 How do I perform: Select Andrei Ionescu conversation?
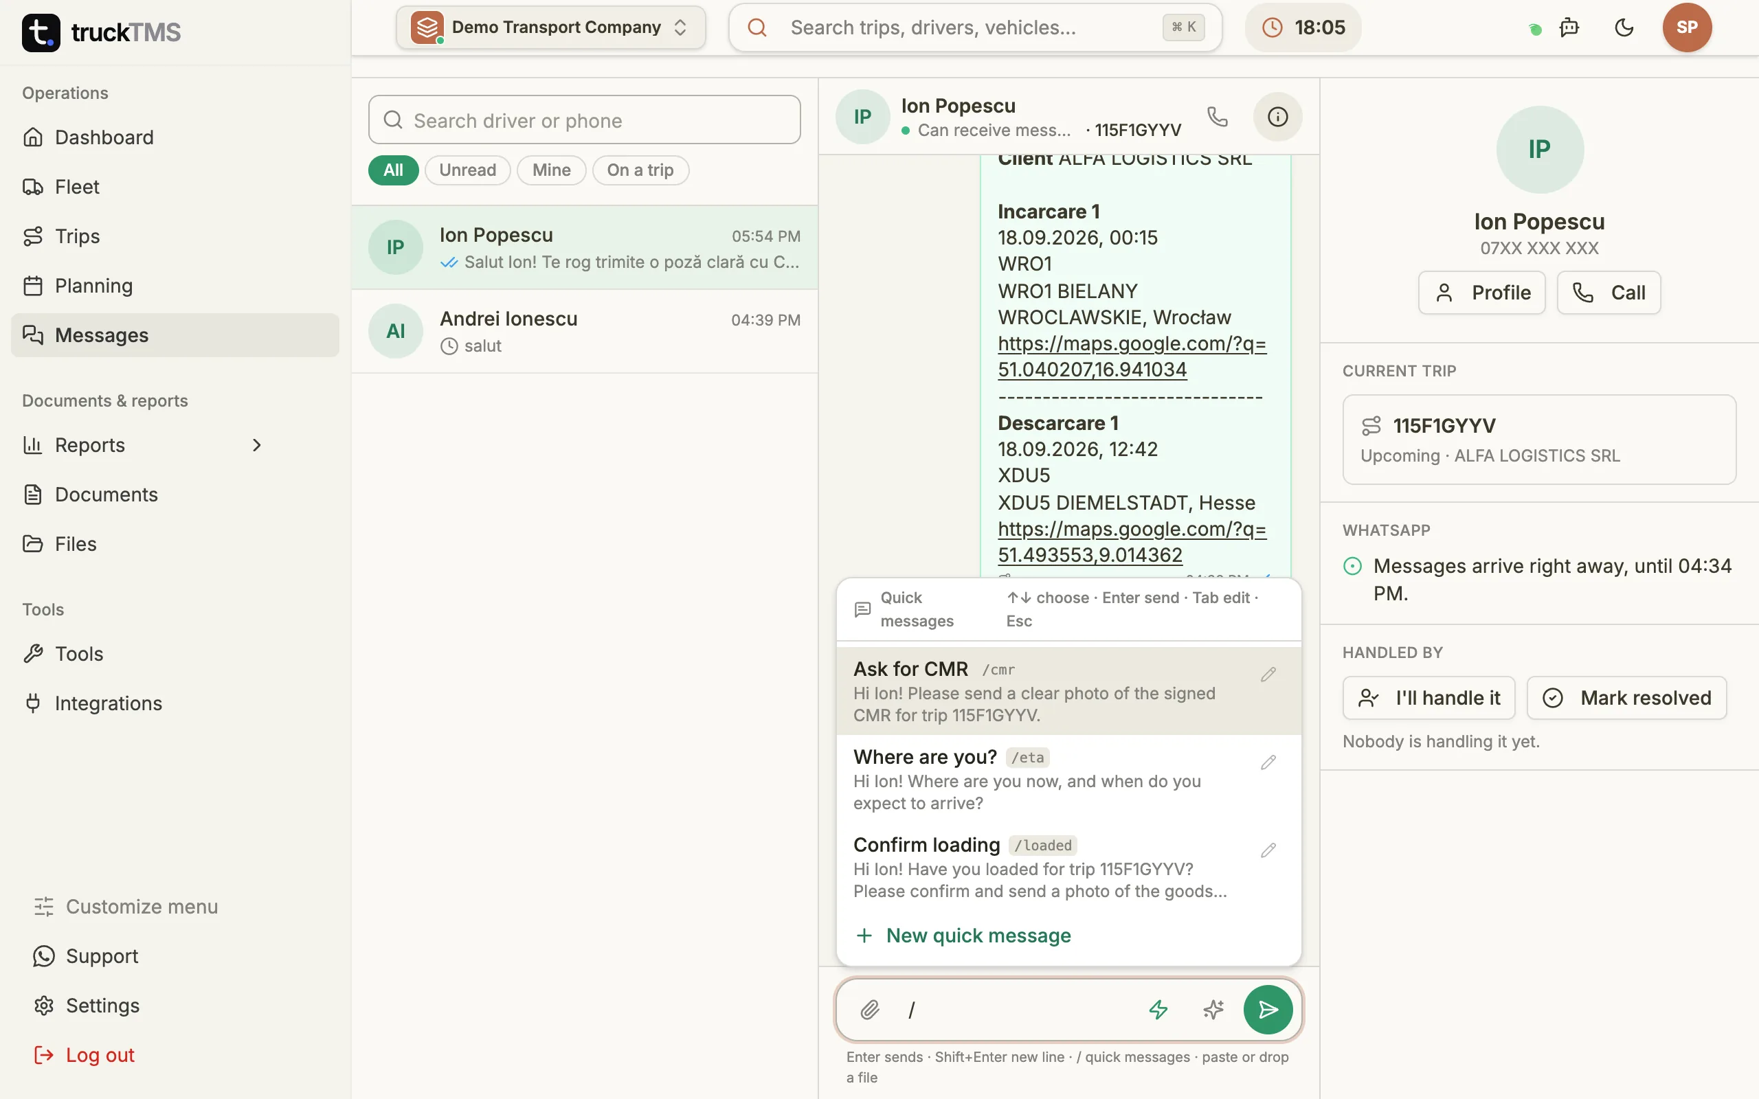click(x=585, y=332)
